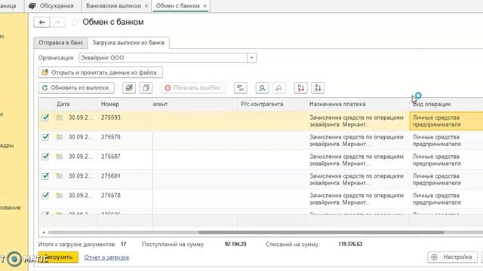Screen dimensions: 483x271
Task: Click the document icon in row 275593
Action: [59, 117]
